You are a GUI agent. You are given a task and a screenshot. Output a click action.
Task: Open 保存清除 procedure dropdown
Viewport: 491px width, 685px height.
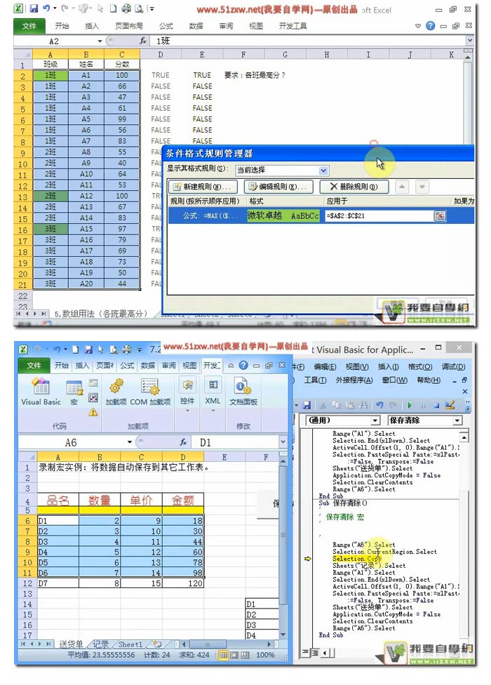click(x=457, y=420)
